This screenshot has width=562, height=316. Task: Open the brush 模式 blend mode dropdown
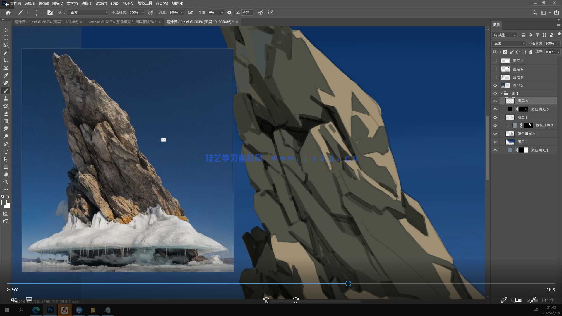click(x=88, y=13)
